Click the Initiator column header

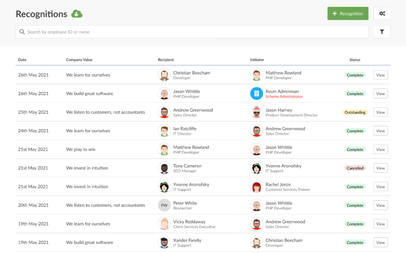click(x=257, y=60)
